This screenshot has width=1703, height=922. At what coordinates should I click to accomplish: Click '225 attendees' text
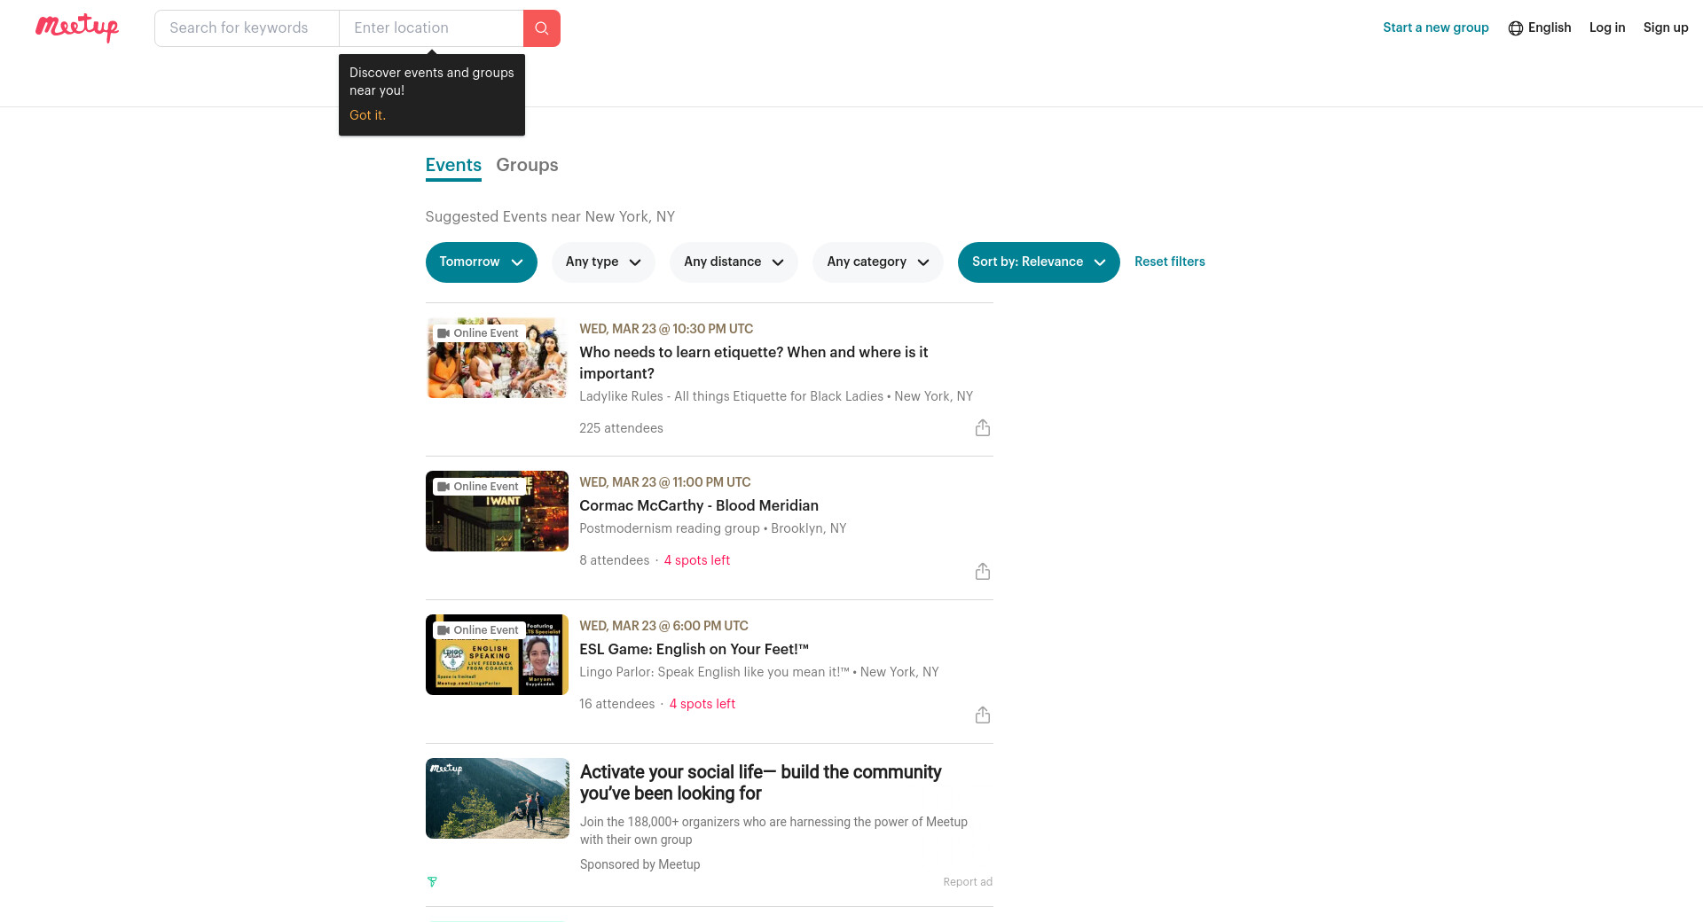621,429
